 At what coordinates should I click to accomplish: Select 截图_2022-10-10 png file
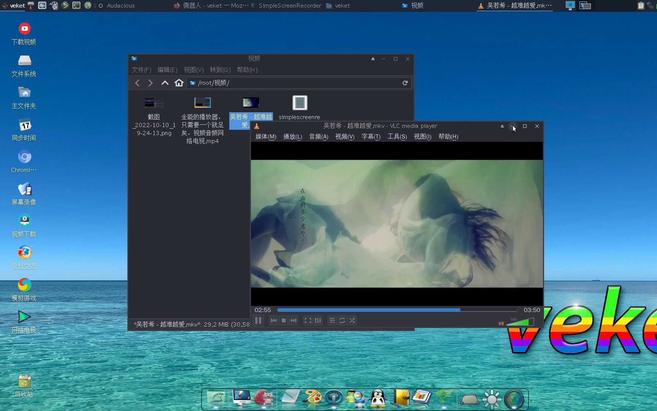154,116
